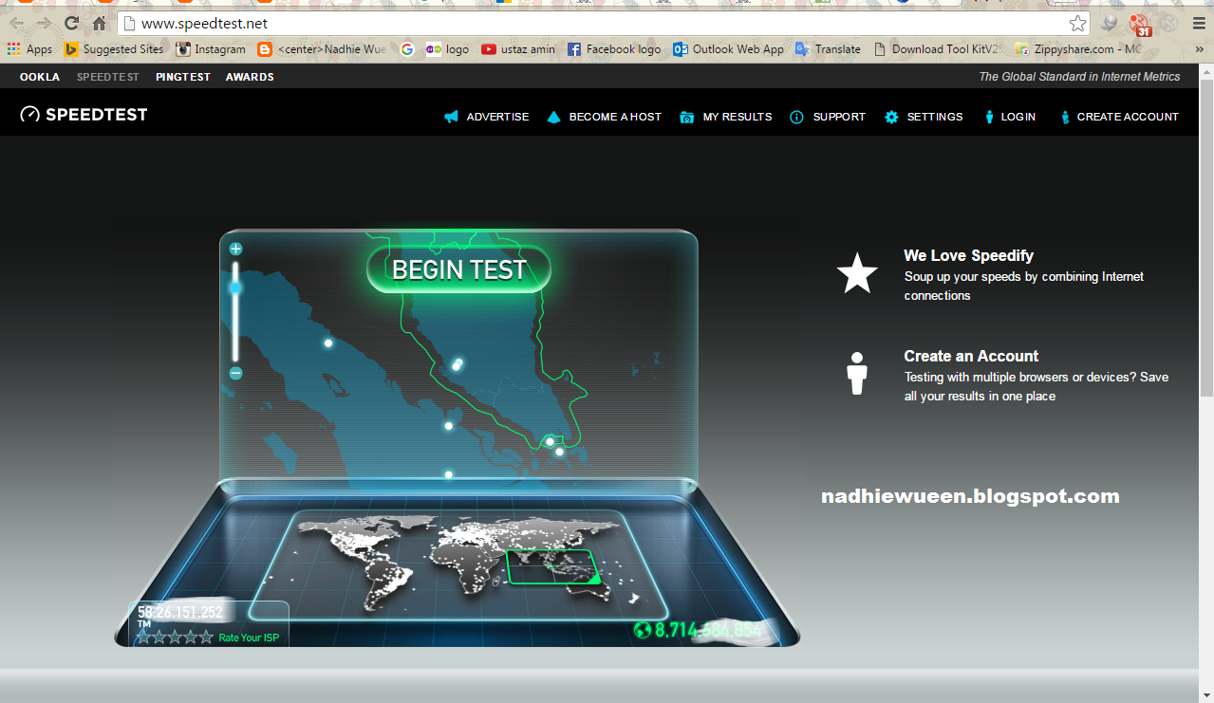1214x703 pixels.
Task: Click the My Results camera icon
Action: pyautogui.click(x=687, y=117)
